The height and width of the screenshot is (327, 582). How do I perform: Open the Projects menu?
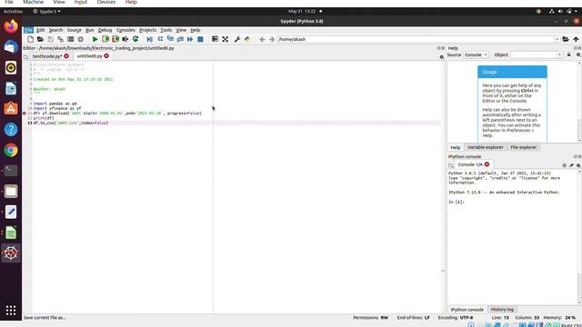tap(147, 30)
